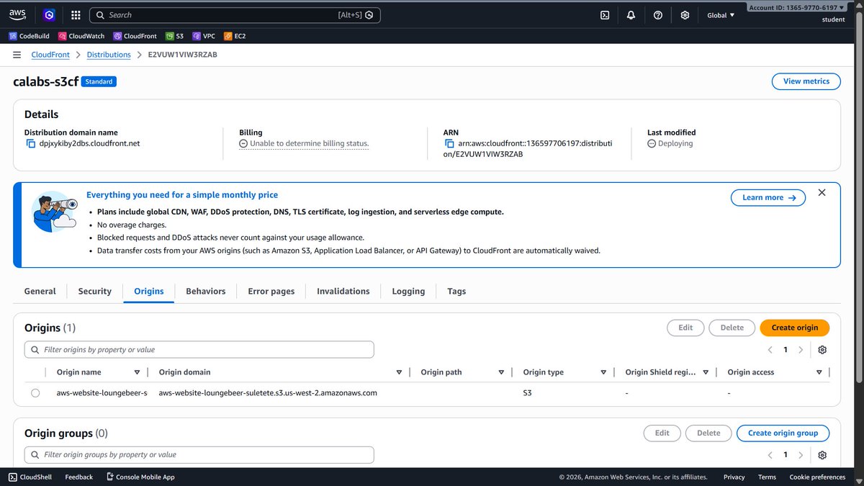
Task: Select the aws-website-loungebeer origin radio button
Action: pyautogui.click(x=35, y=393)
